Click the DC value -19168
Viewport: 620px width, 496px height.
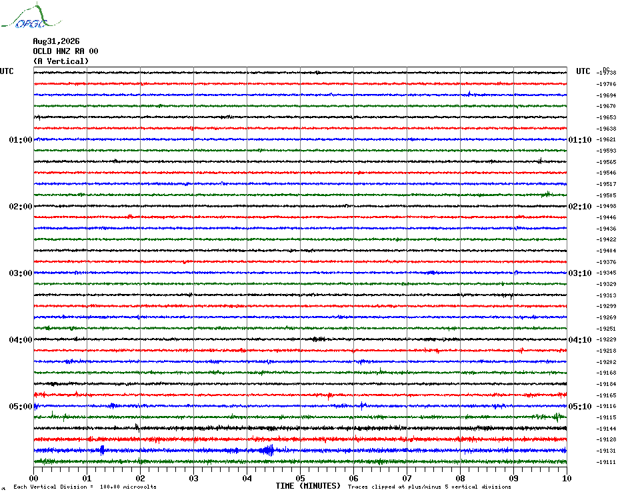606,373
